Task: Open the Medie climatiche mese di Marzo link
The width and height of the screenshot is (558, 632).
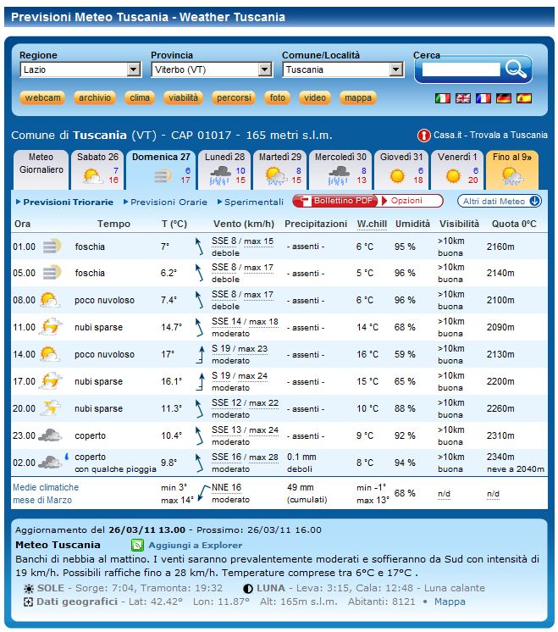Action: coord(46,494)
